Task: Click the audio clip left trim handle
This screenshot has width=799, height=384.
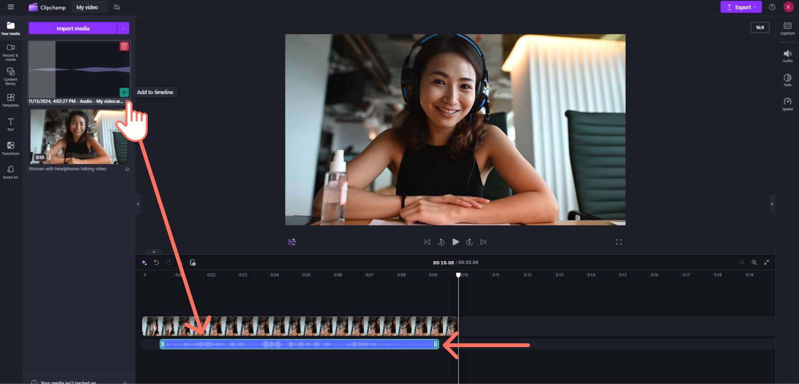Action: 162,344
